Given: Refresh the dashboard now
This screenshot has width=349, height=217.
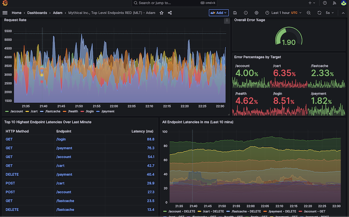Looking at the screenshot, I should 319,13.
